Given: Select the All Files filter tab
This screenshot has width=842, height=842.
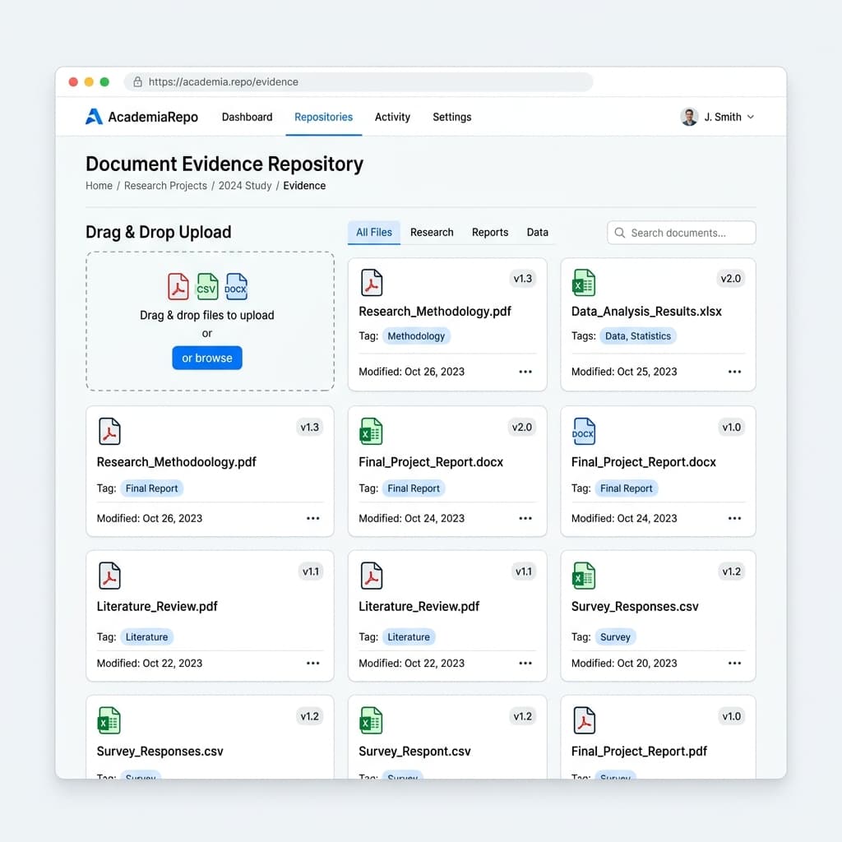Looking at the screenshot, I should tap(374, 233).
